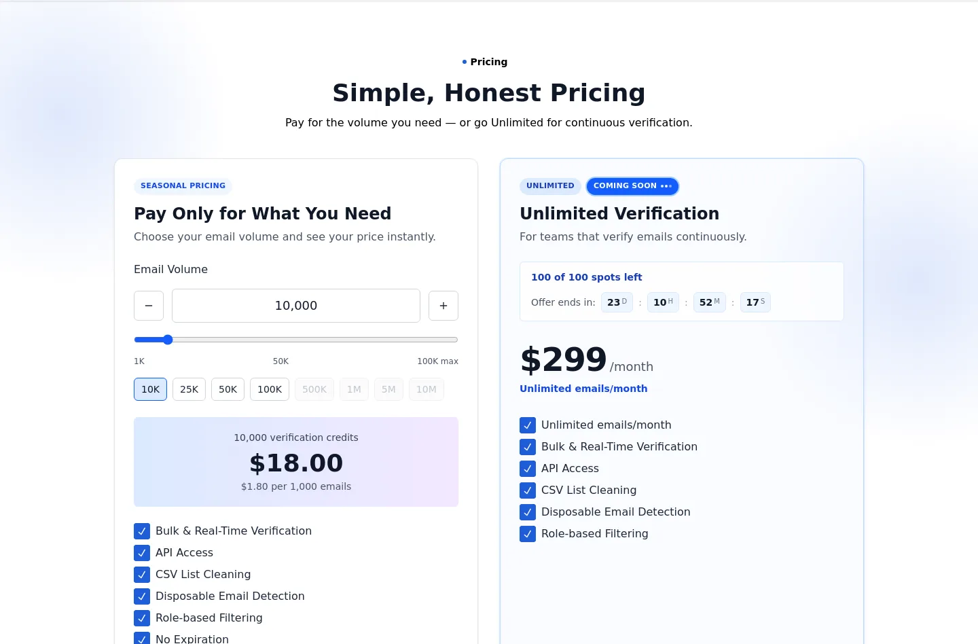This screenshot has width=978, height=644.
Task: Click checkmark beside API Access in left card
Action: pyautogui.click(x=142, y=553)
